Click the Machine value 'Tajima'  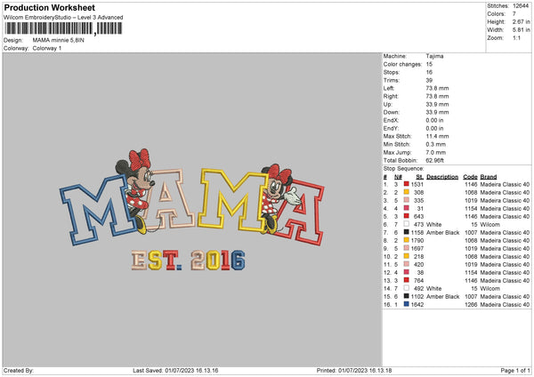coord(434,56)
